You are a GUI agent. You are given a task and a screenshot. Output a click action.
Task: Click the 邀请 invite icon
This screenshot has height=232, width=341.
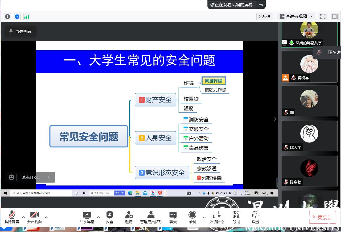(x=129, y=217)
